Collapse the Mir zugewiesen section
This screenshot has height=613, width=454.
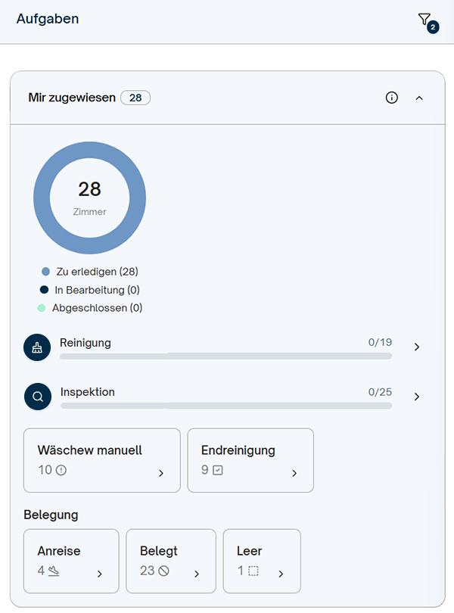click(x=419, y=98)
